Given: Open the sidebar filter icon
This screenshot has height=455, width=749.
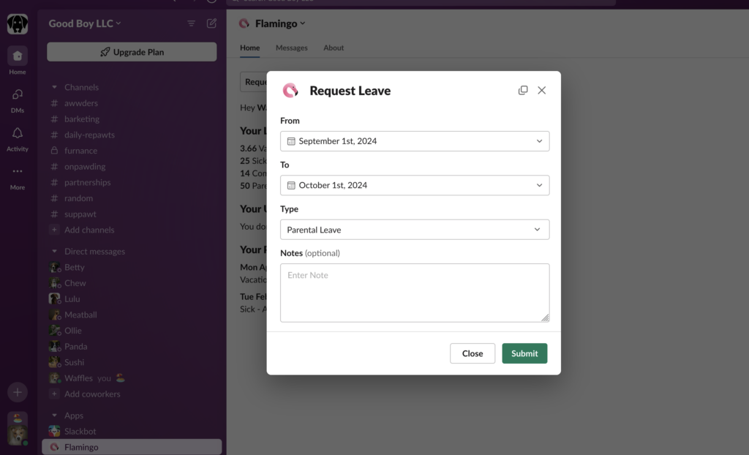Looking at the screenshot, I should point(192,23).
